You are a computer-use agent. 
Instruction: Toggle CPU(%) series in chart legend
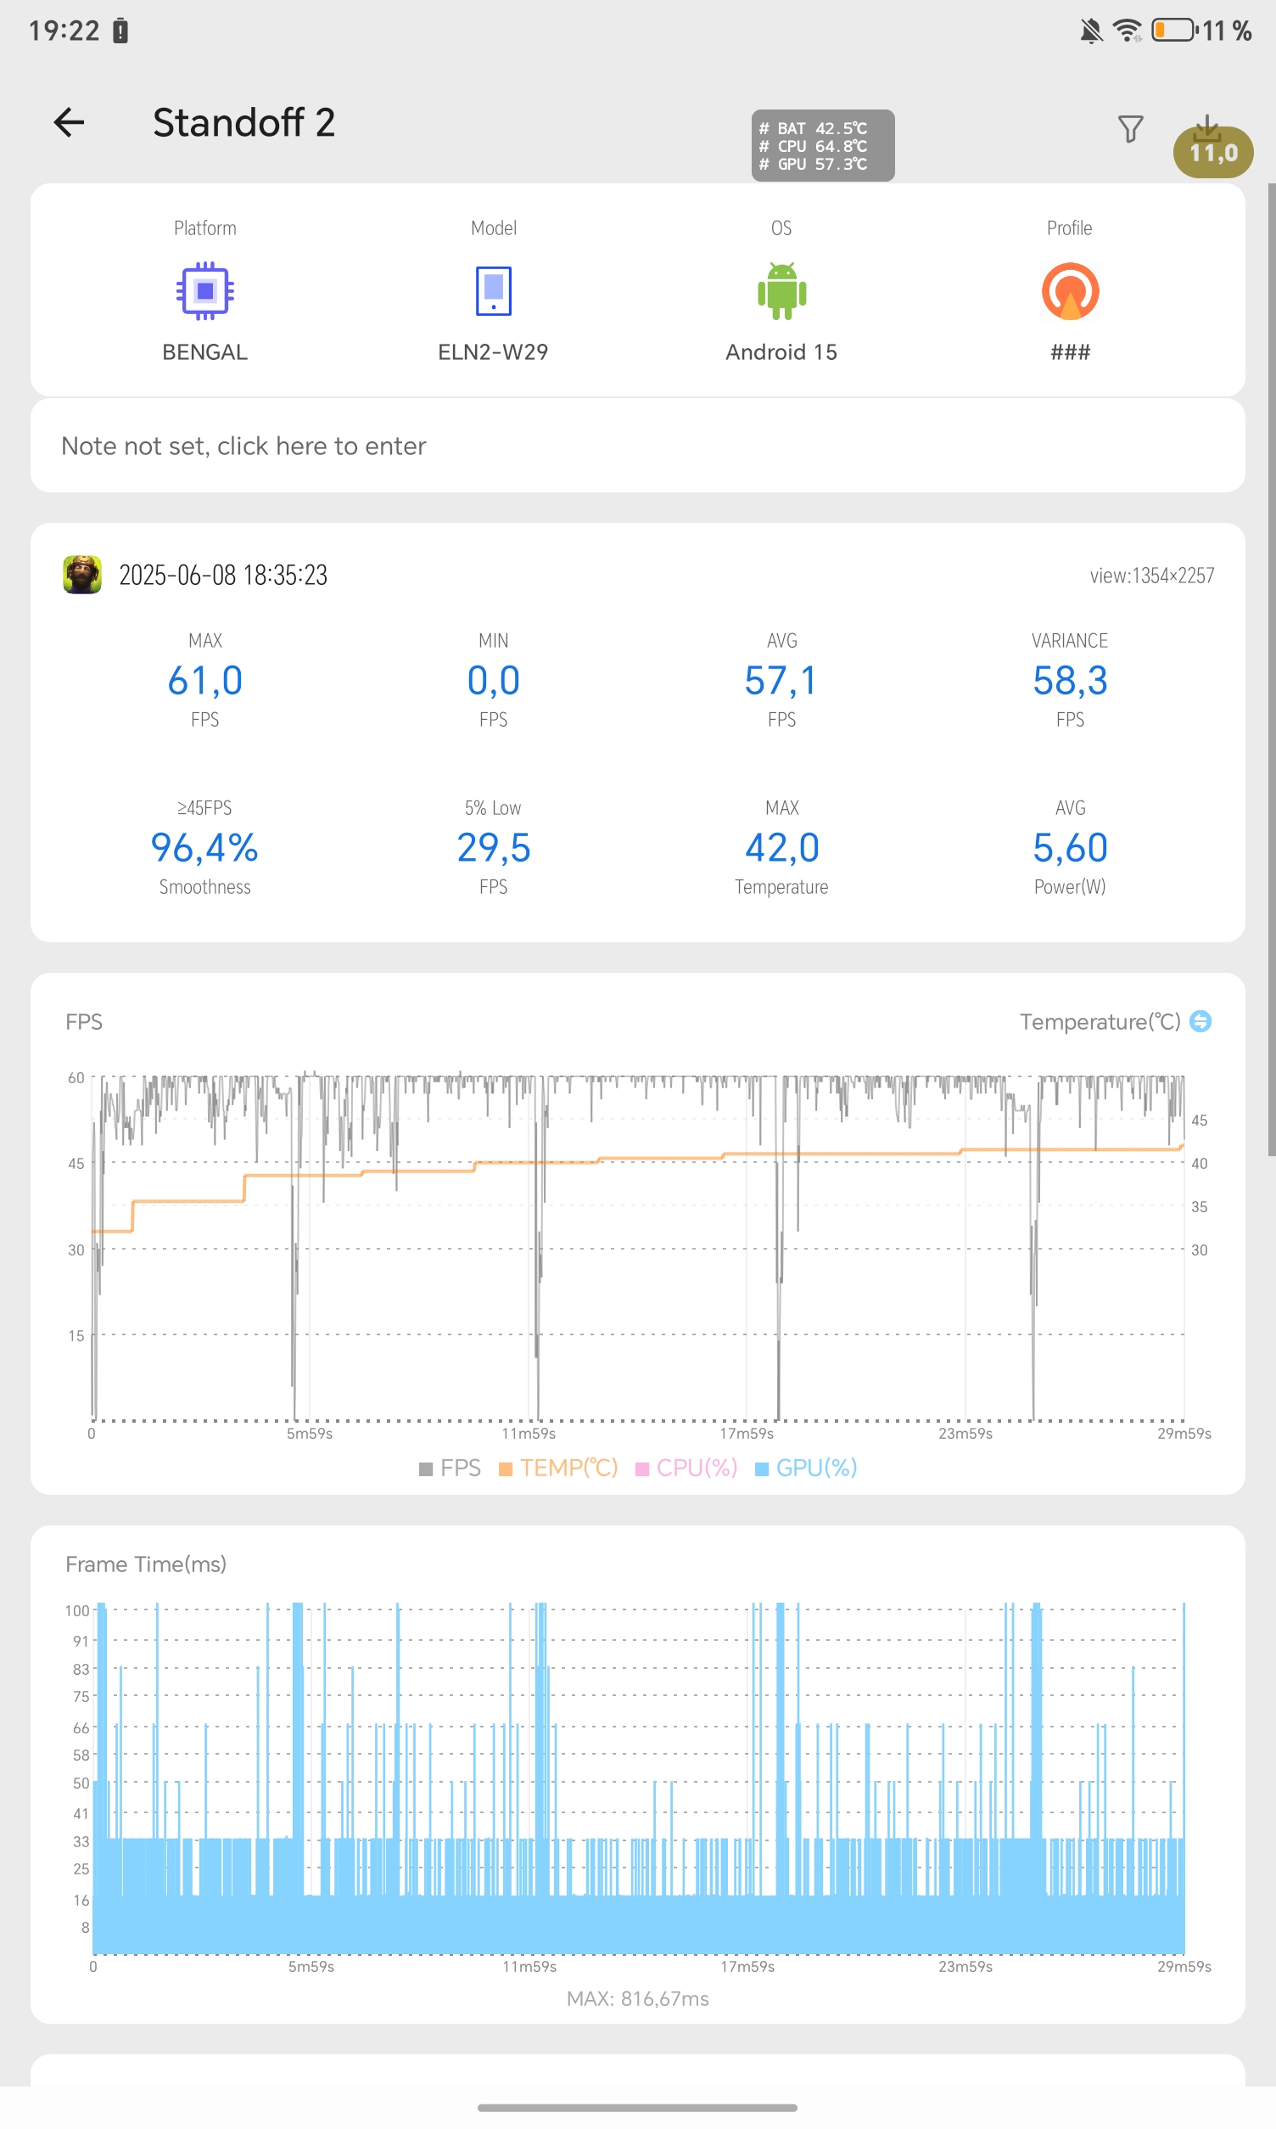click(686, 1468)
